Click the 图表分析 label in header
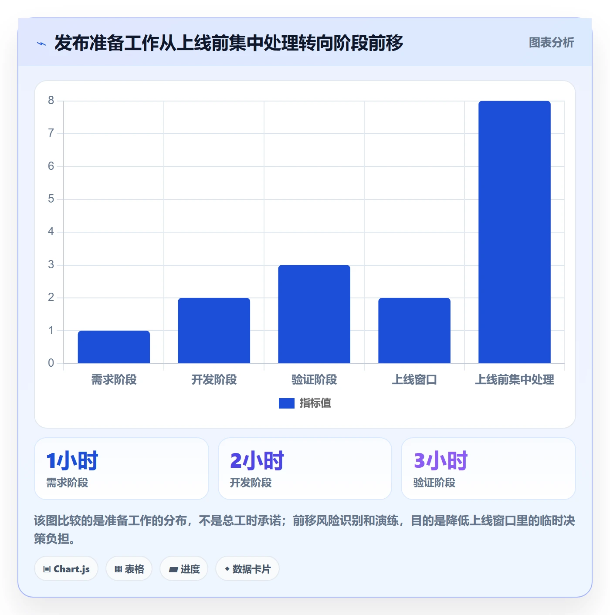610x615 pixels. coord(551,42)
